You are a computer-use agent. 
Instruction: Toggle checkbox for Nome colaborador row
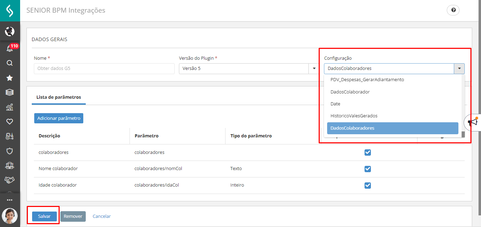[368, 169]
